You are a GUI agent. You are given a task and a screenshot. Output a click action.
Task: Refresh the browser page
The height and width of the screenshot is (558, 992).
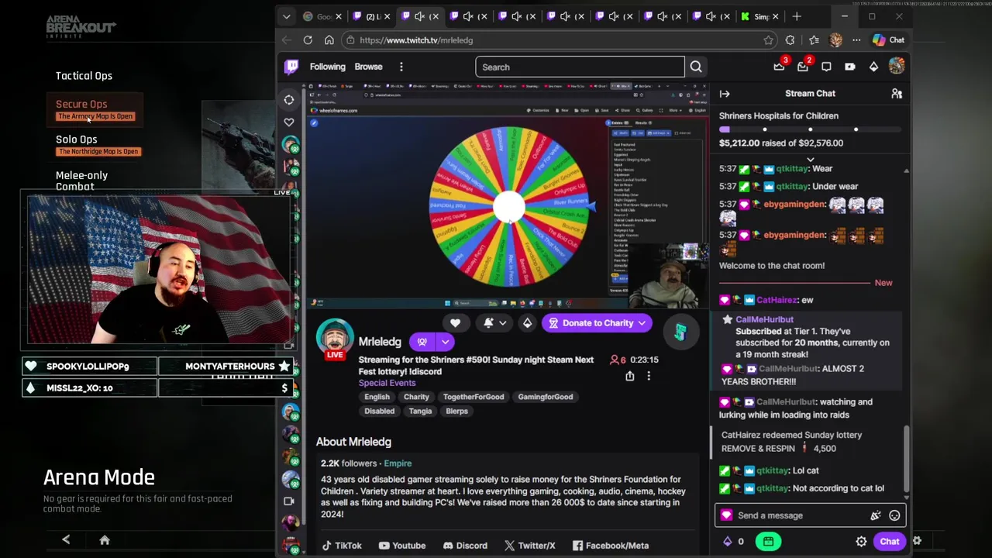[308, 40]
